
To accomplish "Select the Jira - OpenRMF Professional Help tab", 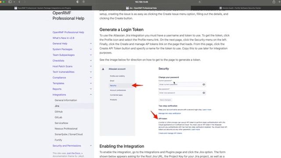I will (x=141, y=8).
